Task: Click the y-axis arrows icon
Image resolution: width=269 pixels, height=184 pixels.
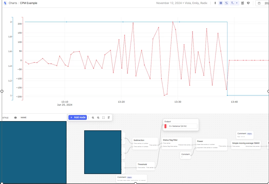Action: [233, 3]
